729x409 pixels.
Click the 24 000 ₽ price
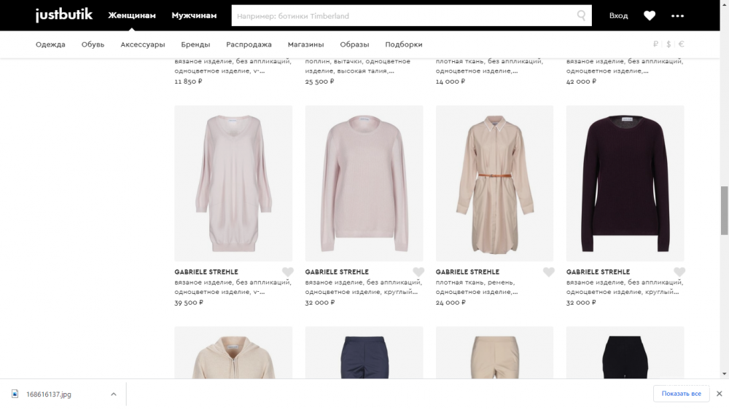pyautogui.click(x=450, y=302)
